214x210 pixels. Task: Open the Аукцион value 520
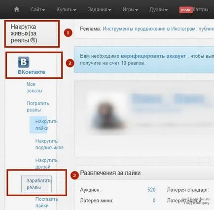(151, 190)
